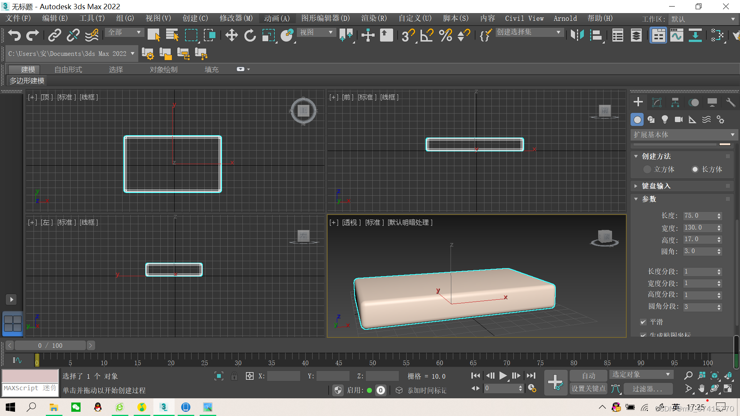Image resolution: width=740 pixels, height=416 pixels.
Task: Open the Modify panel tab icon
Action: tap(656, 102)
